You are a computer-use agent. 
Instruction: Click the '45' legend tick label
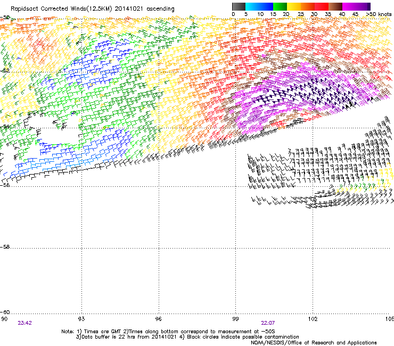[x=355, y=14]
